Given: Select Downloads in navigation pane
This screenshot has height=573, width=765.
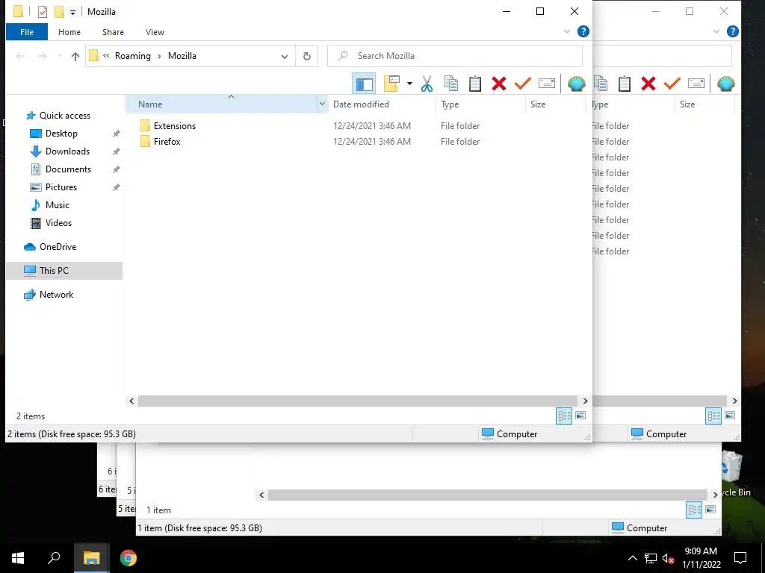Looking at the screenshot, I should click(67, 151).
